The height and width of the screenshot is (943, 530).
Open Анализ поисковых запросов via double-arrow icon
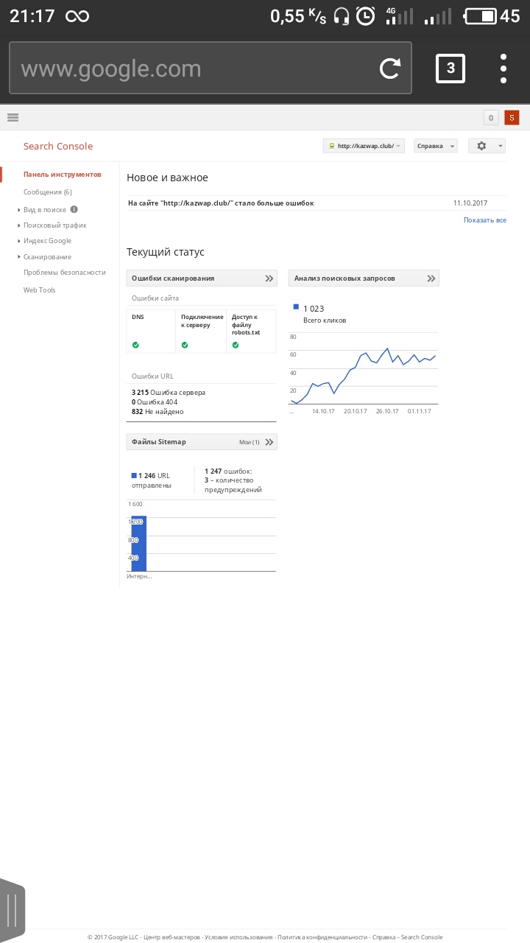pos(431,278)
